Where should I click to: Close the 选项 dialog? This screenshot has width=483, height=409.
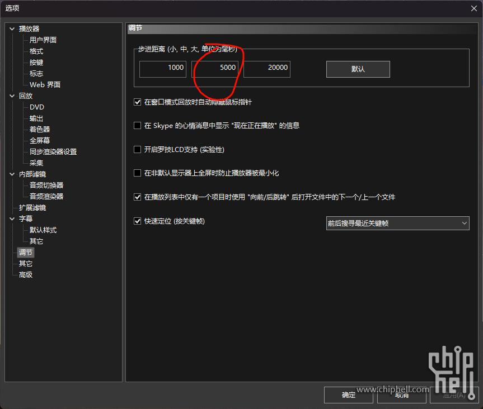473,8
